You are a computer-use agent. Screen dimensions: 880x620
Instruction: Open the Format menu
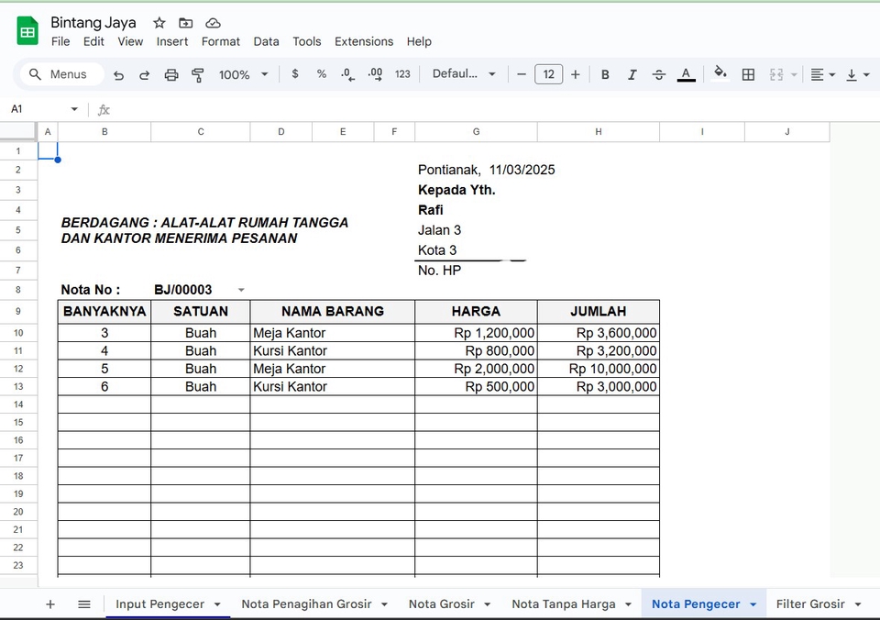(x=220, y=41)
